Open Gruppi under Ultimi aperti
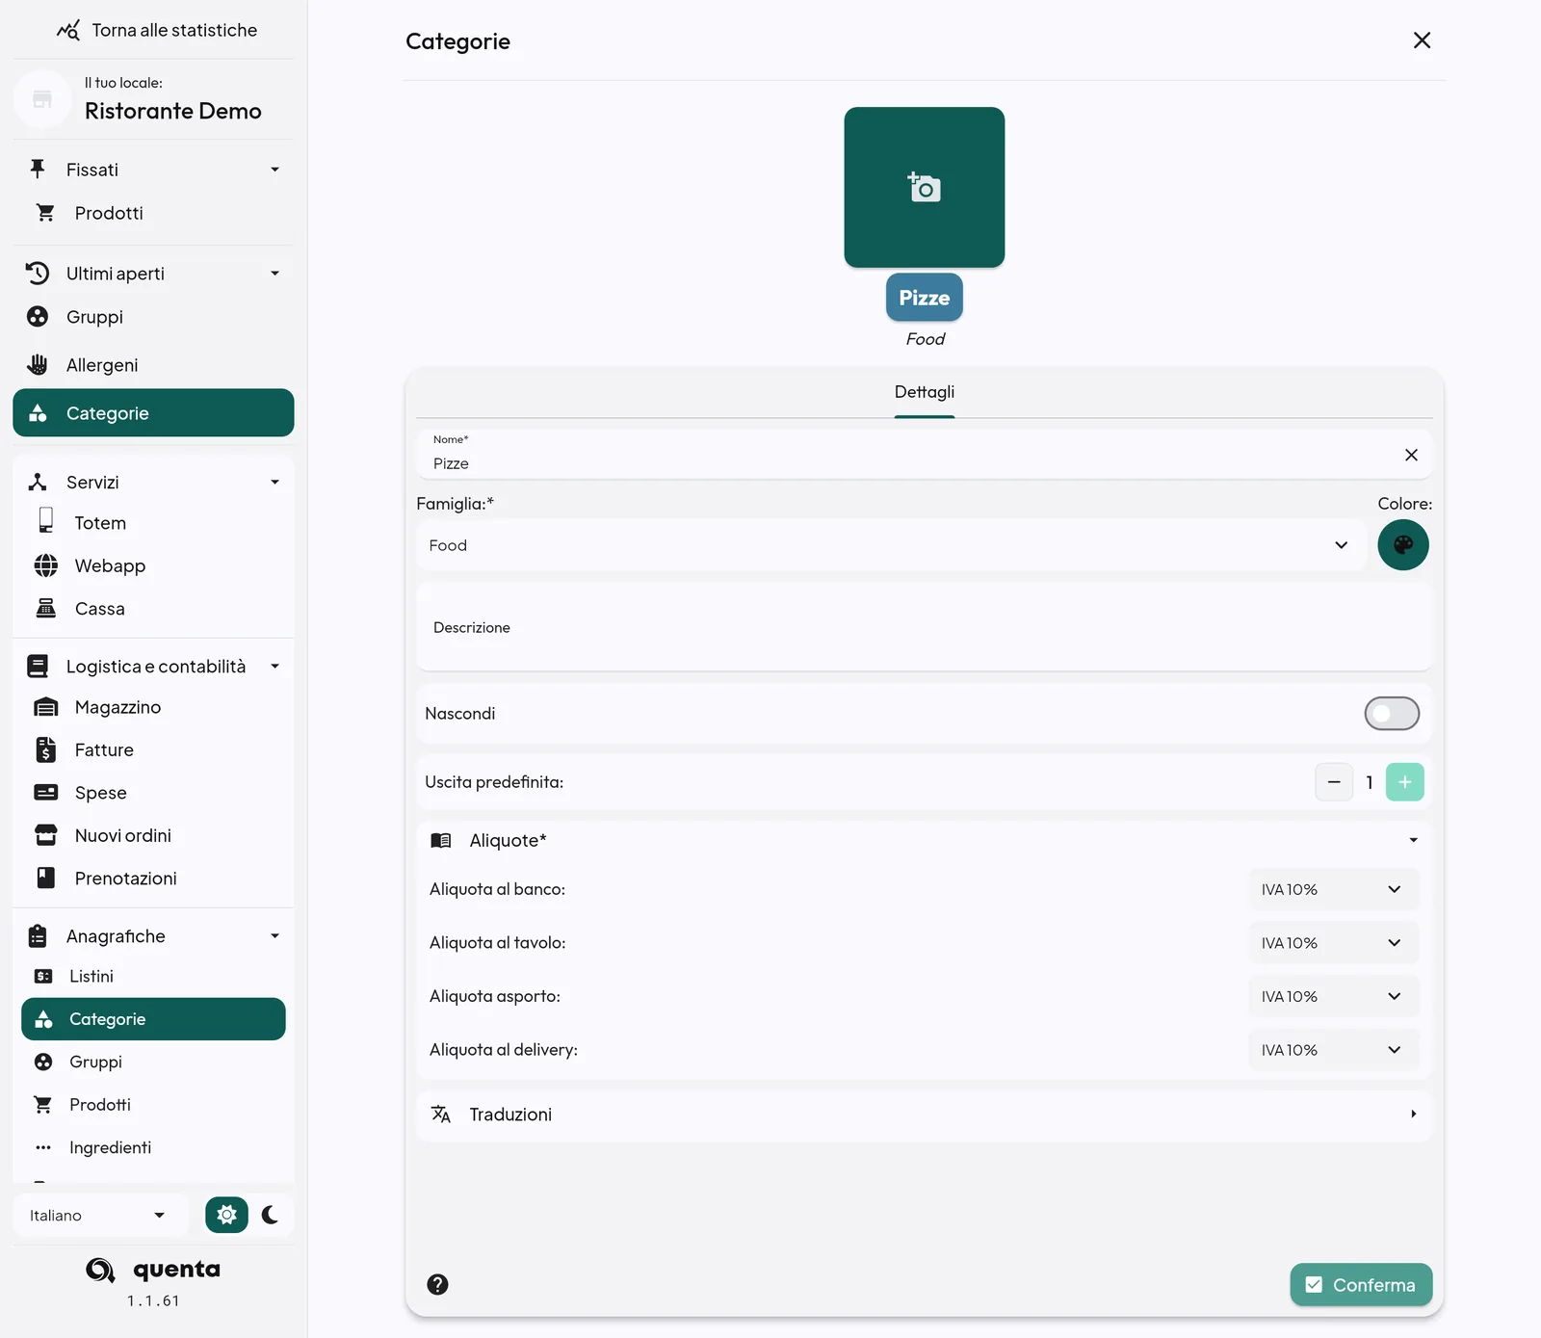 pos(153,317)
